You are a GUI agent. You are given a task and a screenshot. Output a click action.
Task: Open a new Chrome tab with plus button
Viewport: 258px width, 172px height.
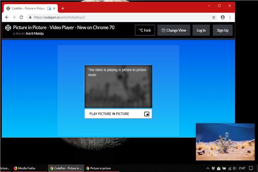63,8
